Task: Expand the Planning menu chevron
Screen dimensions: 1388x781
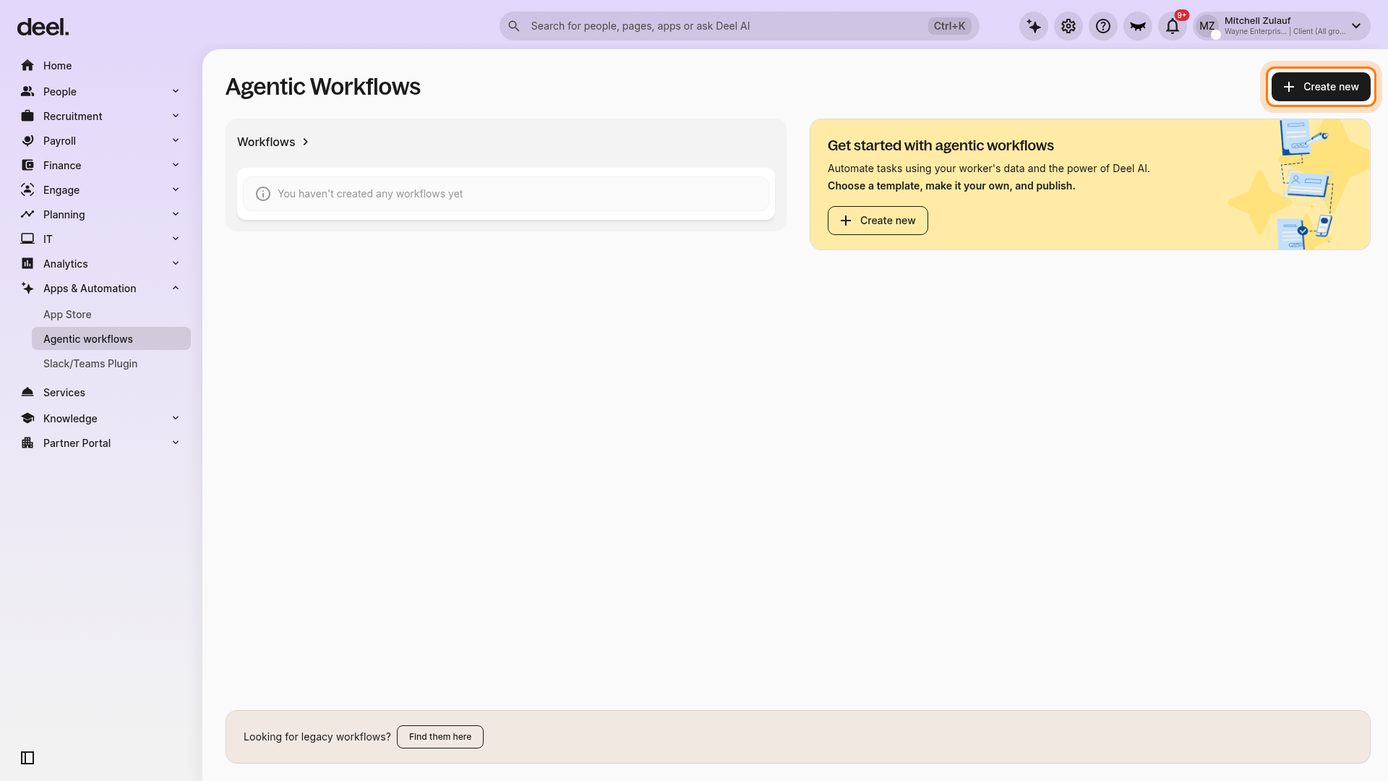Action: pos(176,214)
